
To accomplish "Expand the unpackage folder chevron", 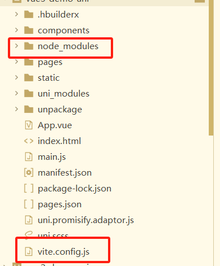I will [16, 109].
